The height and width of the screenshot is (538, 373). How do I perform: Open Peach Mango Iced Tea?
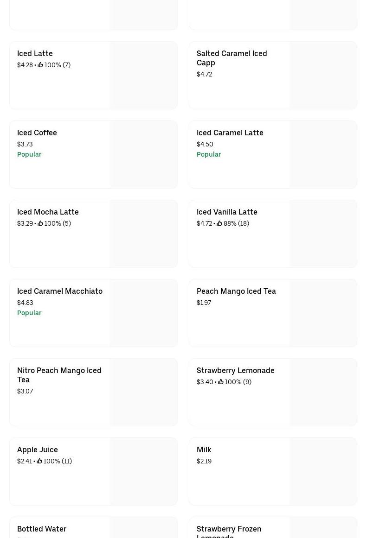coord(236,291)
